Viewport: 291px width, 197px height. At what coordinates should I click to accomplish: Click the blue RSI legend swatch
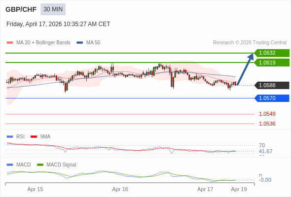[x=10, y=137]
